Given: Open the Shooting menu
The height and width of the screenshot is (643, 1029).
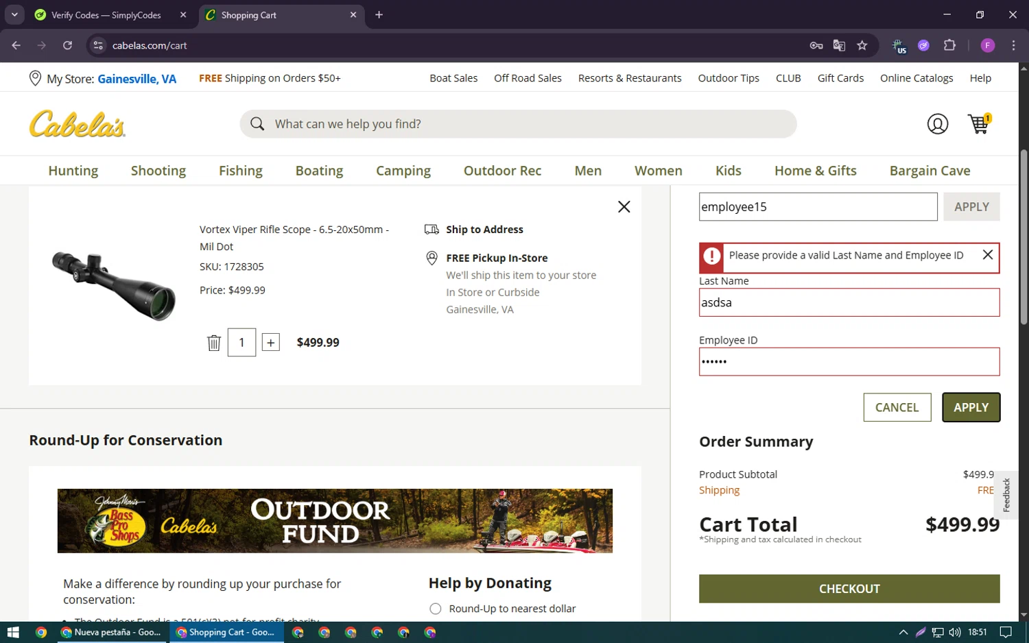Looking at the screenshot, I should [158, 171].
